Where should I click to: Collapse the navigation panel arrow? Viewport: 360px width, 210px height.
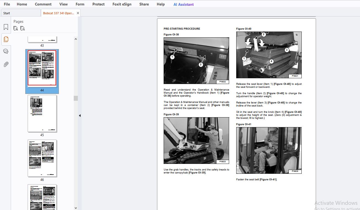80,116
